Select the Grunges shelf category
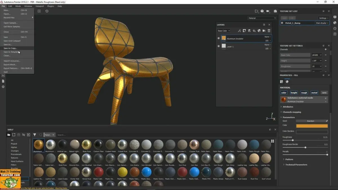 pos(15,151)
